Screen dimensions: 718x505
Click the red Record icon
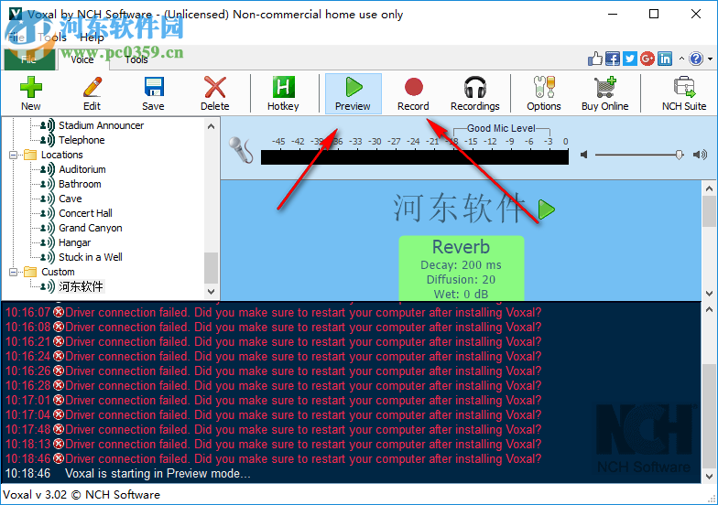pyautogui.click(x=414, y=87)
